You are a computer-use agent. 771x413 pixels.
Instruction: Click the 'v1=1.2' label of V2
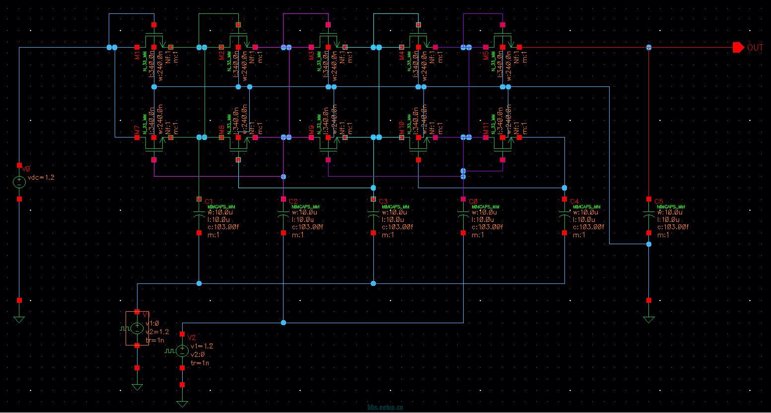[202, 346]
